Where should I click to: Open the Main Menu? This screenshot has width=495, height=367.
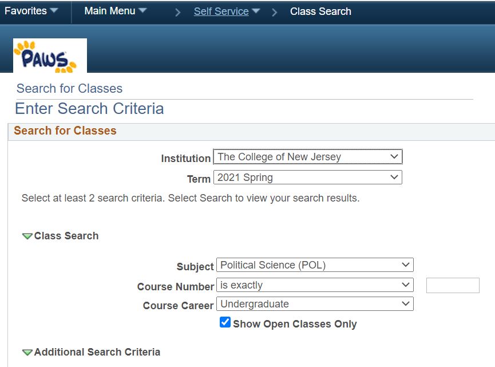(x=116, y=11)
